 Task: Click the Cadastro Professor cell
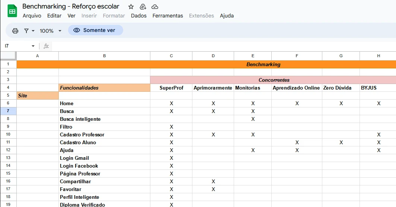(104, 135)
